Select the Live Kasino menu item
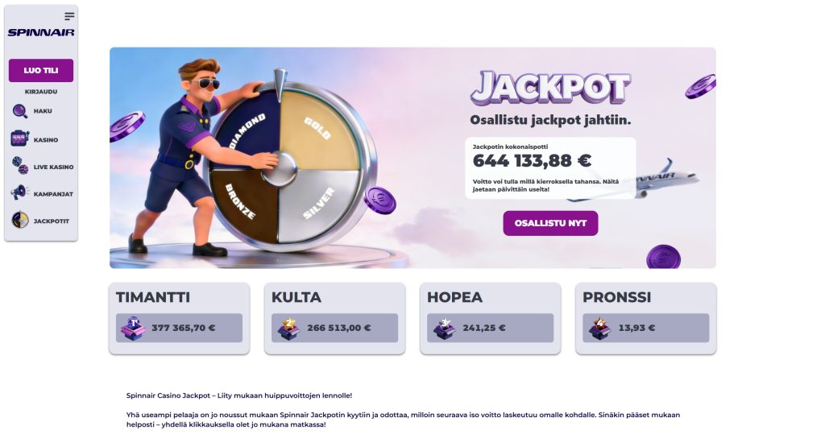This screenshot has height=434, width=825. click(x=42, y=166)
